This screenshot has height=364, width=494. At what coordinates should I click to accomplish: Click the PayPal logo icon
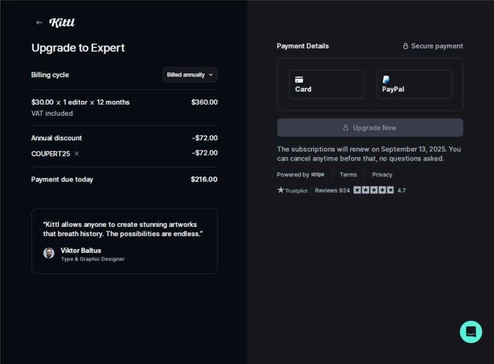pos(386,79)
